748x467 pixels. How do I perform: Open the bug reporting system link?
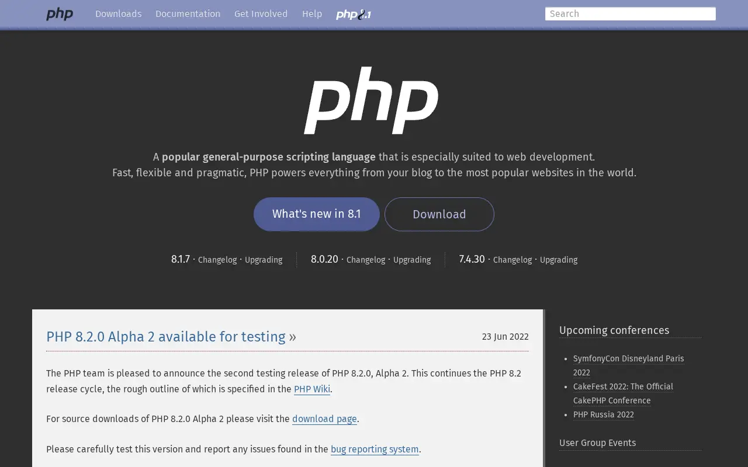tap(375, 449)
